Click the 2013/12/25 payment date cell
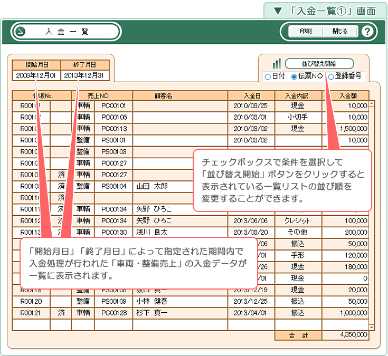 tap(251, 301)
